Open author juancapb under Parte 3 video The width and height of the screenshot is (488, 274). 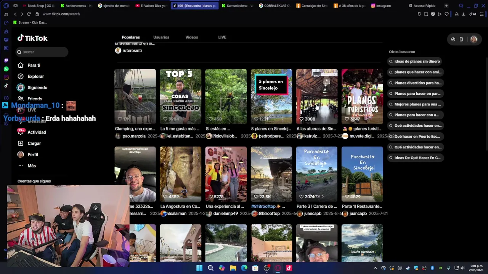(x=313, y=214)
